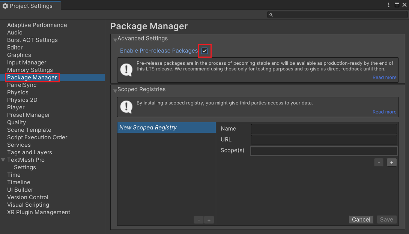Click the Cancel button
Screen dimensions: 409x234
point(361,219)
